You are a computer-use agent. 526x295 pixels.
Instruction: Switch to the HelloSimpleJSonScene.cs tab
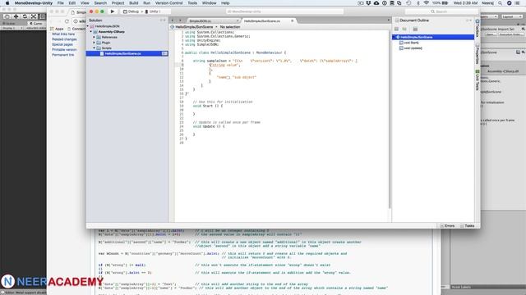tap(261, 20)
